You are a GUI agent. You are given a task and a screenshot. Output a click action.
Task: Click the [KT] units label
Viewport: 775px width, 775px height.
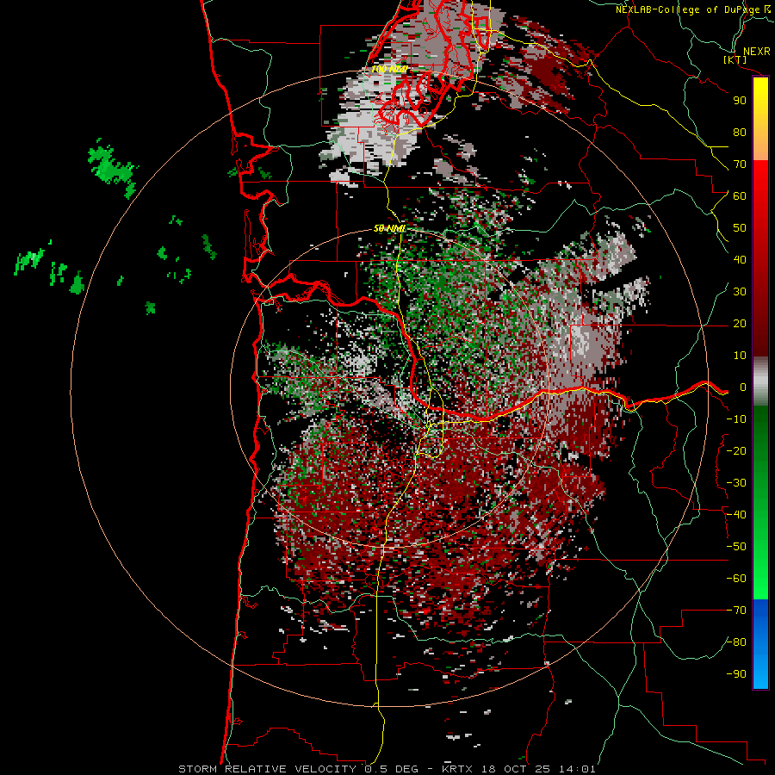pos(735,59)
